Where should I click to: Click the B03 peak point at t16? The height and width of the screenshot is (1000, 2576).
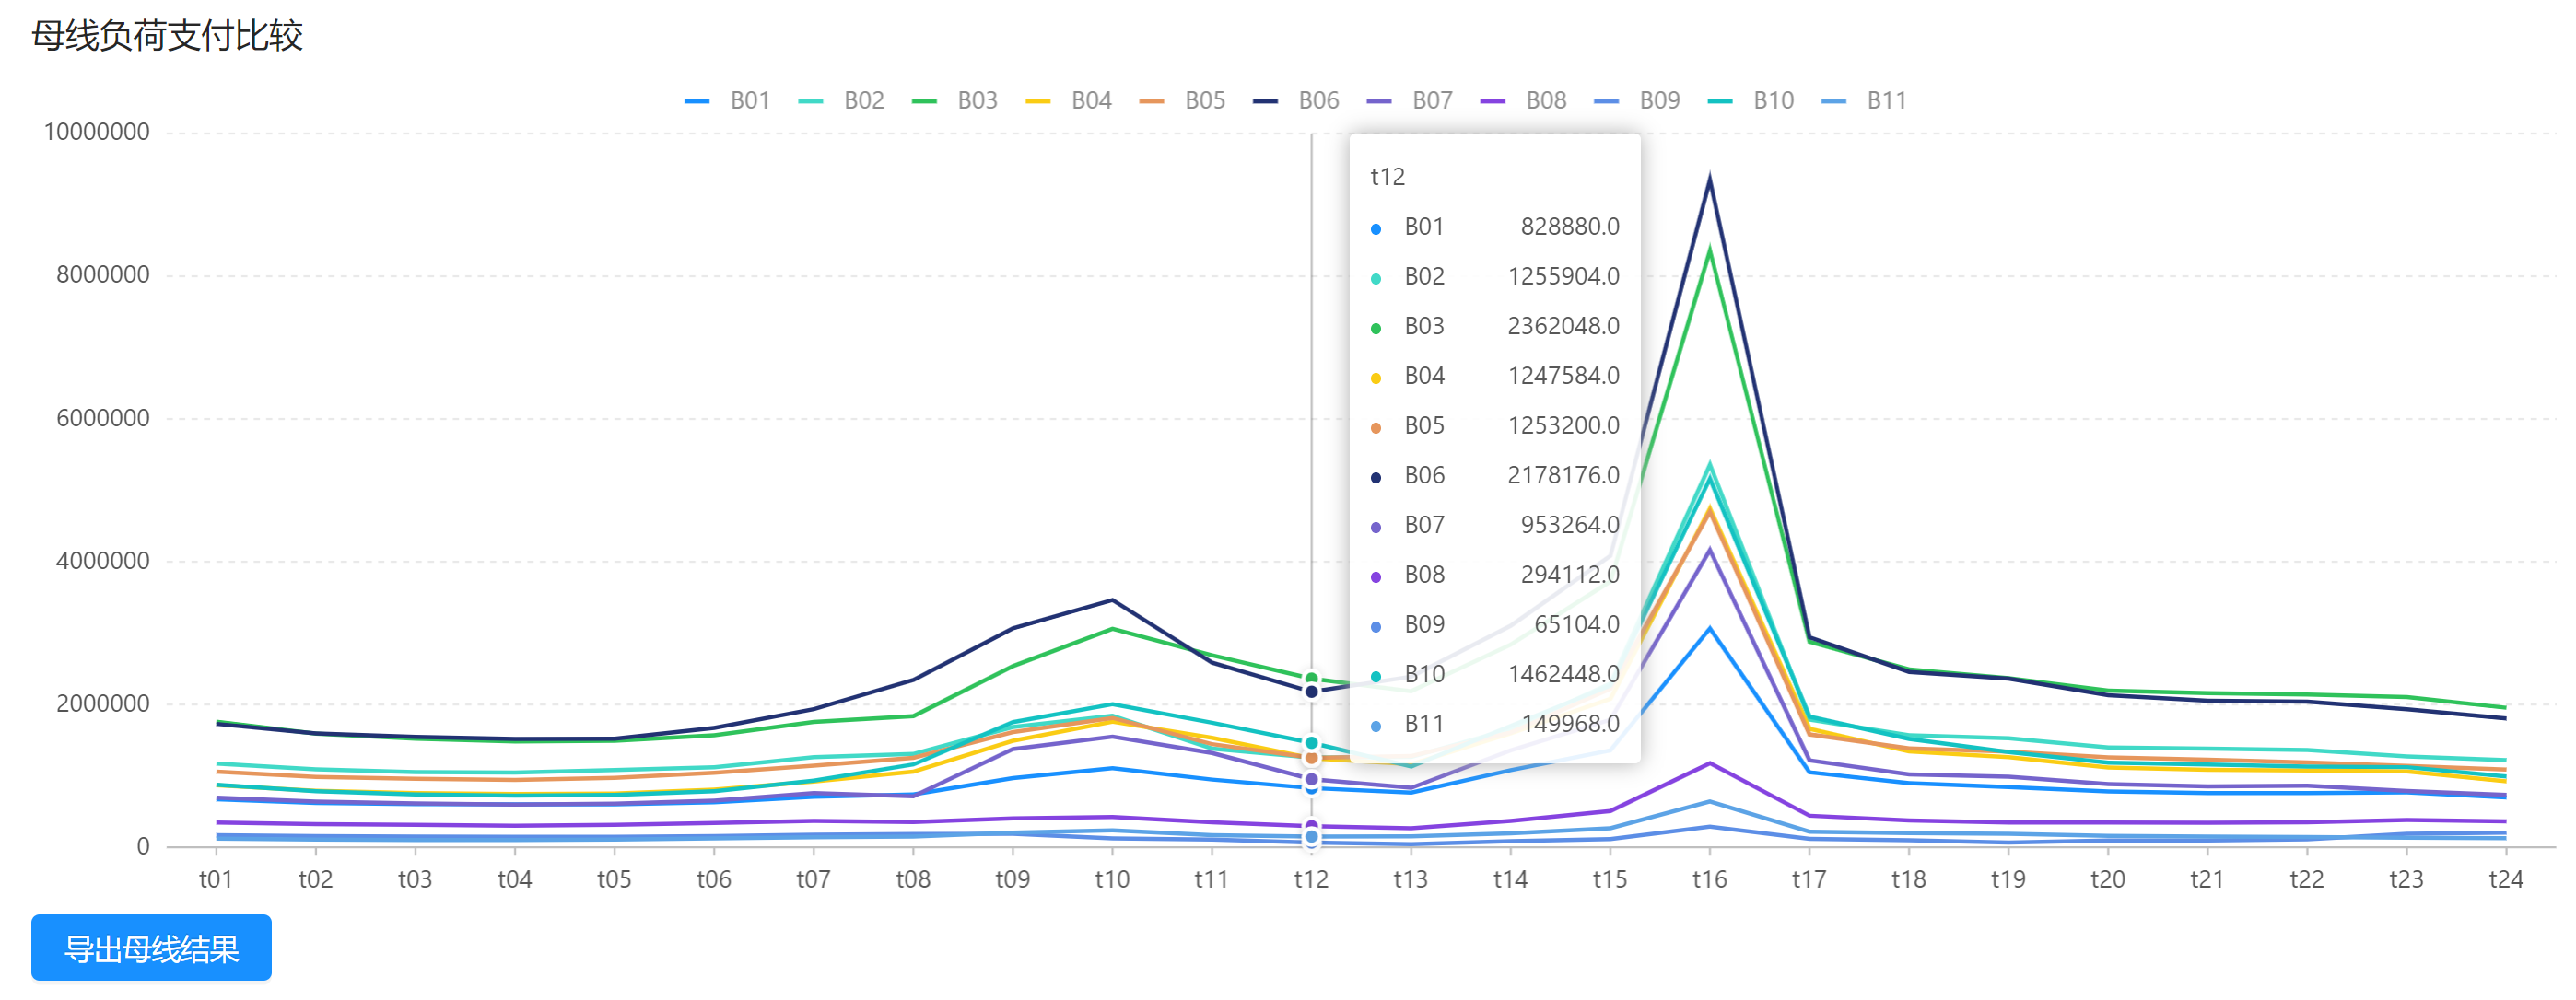point(1709,250)
